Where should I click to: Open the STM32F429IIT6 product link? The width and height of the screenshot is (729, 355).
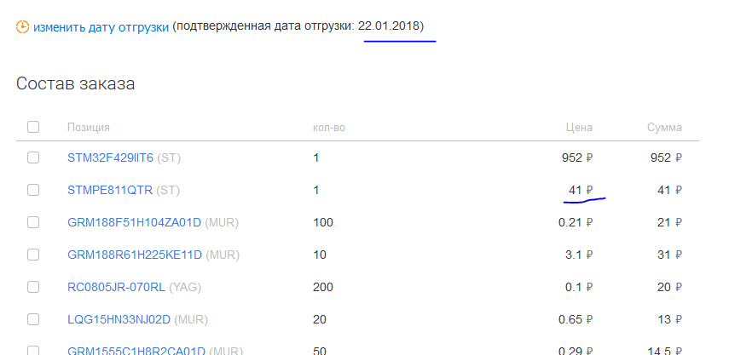tap(110, 157)
